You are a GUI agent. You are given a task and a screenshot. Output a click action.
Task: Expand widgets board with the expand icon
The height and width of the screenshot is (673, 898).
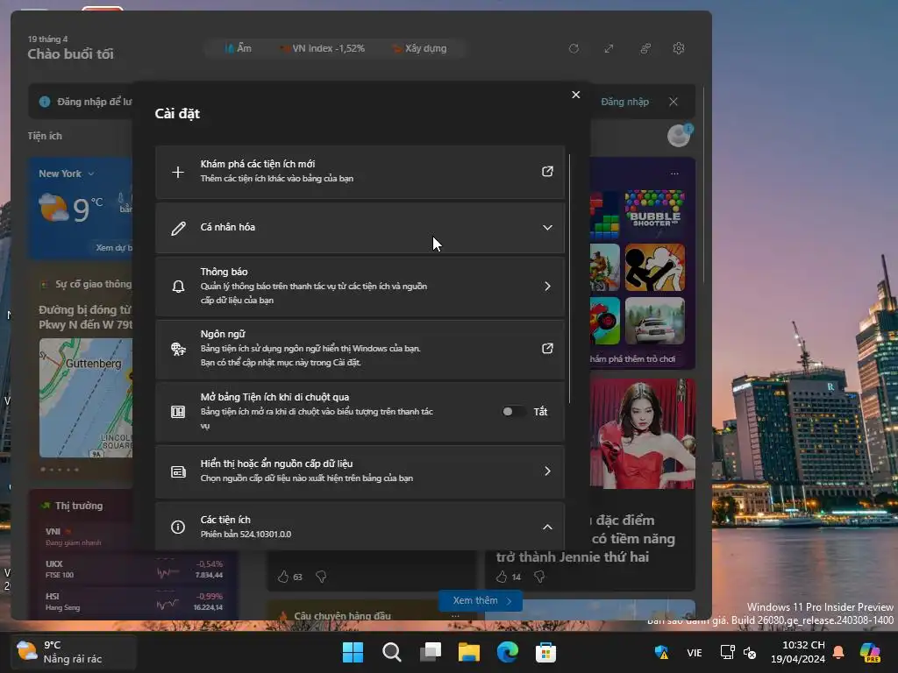click(x=609, y=49)
